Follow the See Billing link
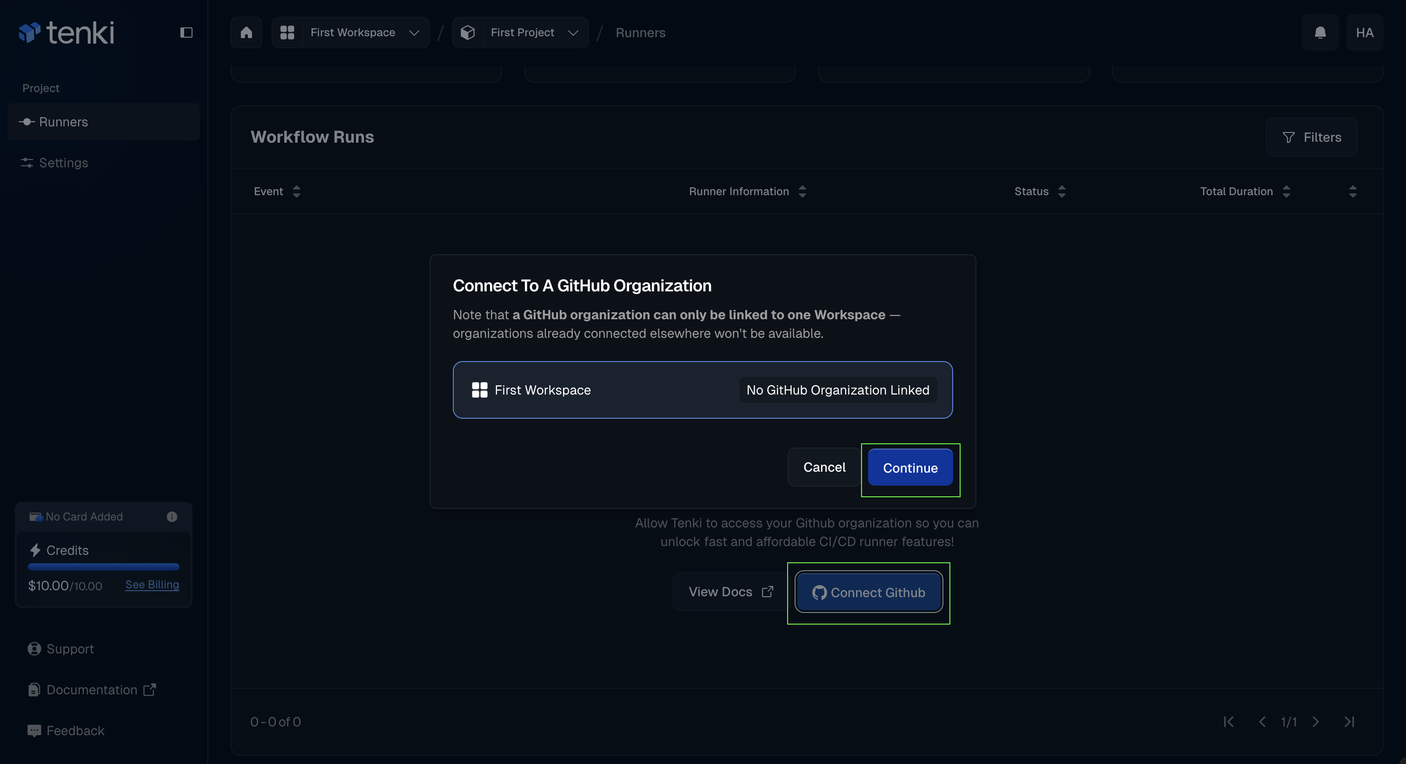 (153, 585)
